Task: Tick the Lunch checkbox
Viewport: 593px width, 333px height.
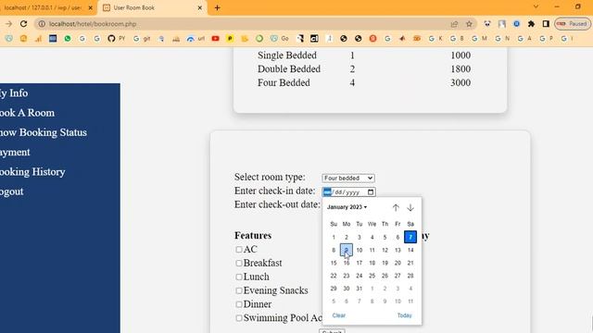Action: (239, 277)
